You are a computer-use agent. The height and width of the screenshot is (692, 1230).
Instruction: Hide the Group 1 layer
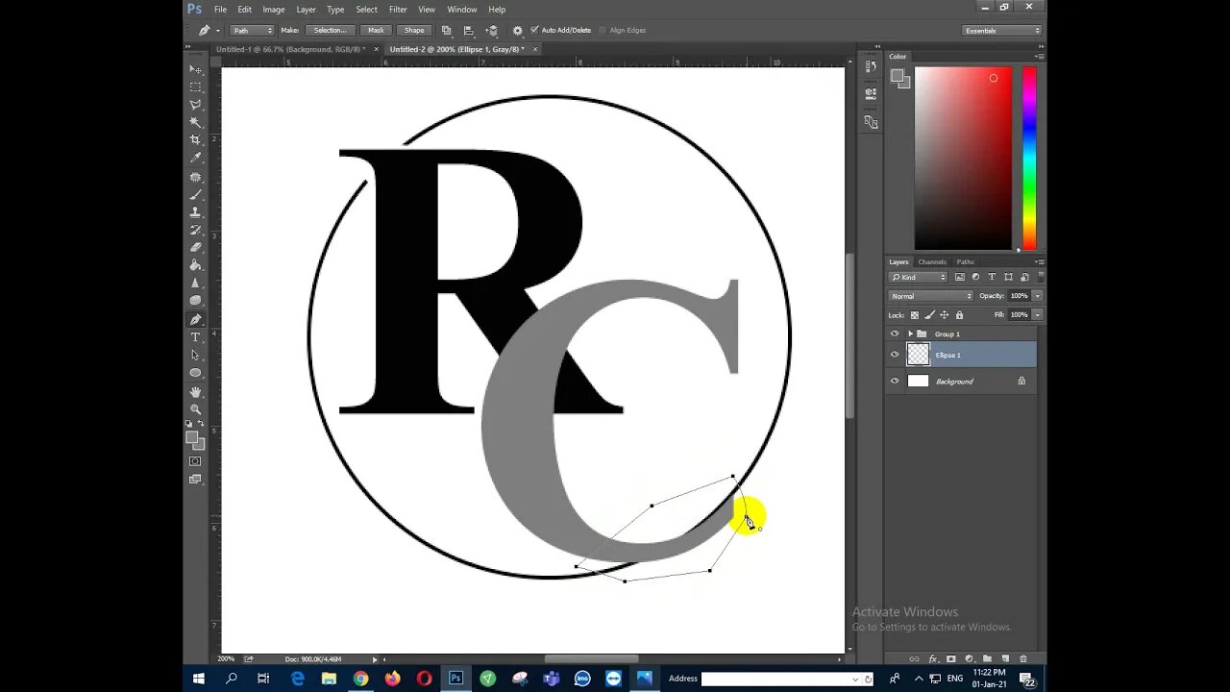[895, 334]
